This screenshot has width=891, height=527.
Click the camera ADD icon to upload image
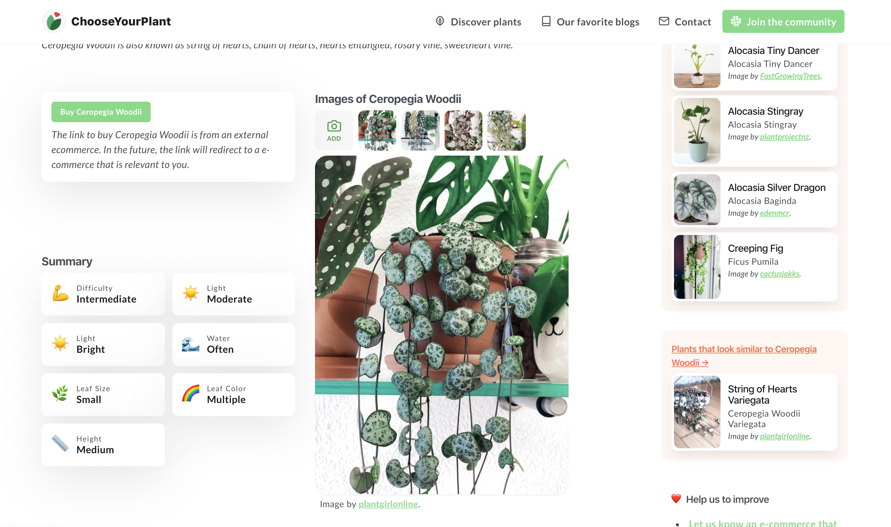pos(334,130)
